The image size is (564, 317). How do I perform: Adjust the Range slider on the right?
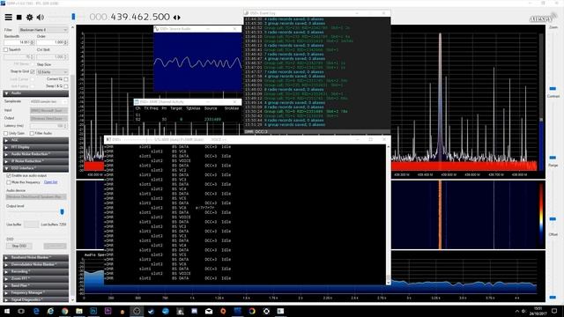(553, 158)
